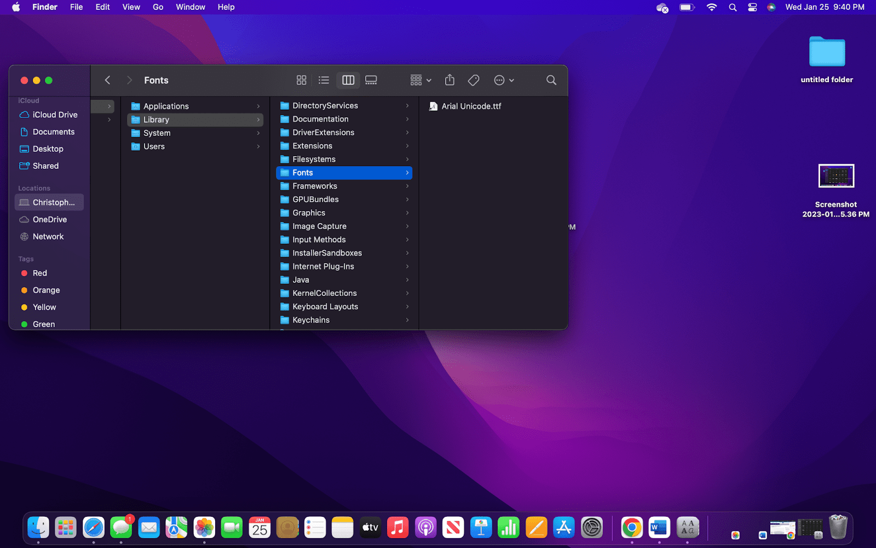Select iCloud Drive in sidebar
Screen dimensions: 876x548
49,115
